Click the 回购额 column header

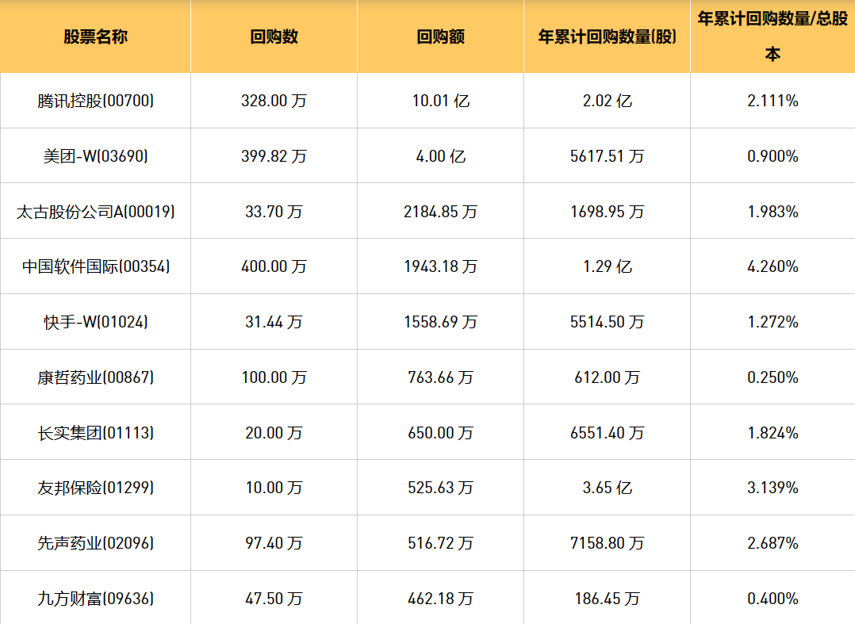440,36
